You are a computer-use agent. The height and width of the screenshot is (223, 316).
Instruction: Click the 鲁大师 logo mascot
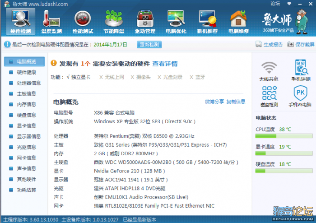[302, 22]
